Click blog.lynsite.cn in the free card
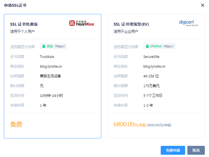Screen dimensions: 209x157 [x=51, y=67]
